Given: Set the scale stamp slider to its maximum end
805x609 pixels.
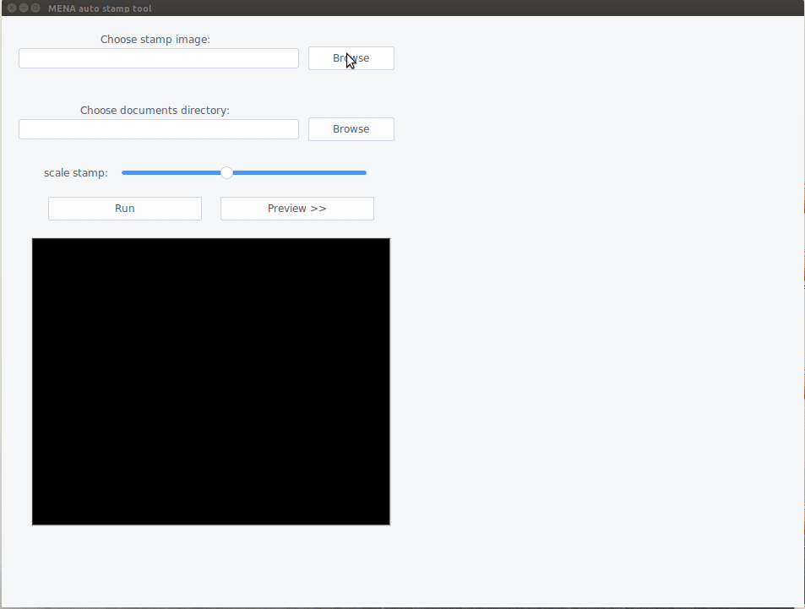Looking at the screenshot, I should pyautogui.click(x=365, y=172).
